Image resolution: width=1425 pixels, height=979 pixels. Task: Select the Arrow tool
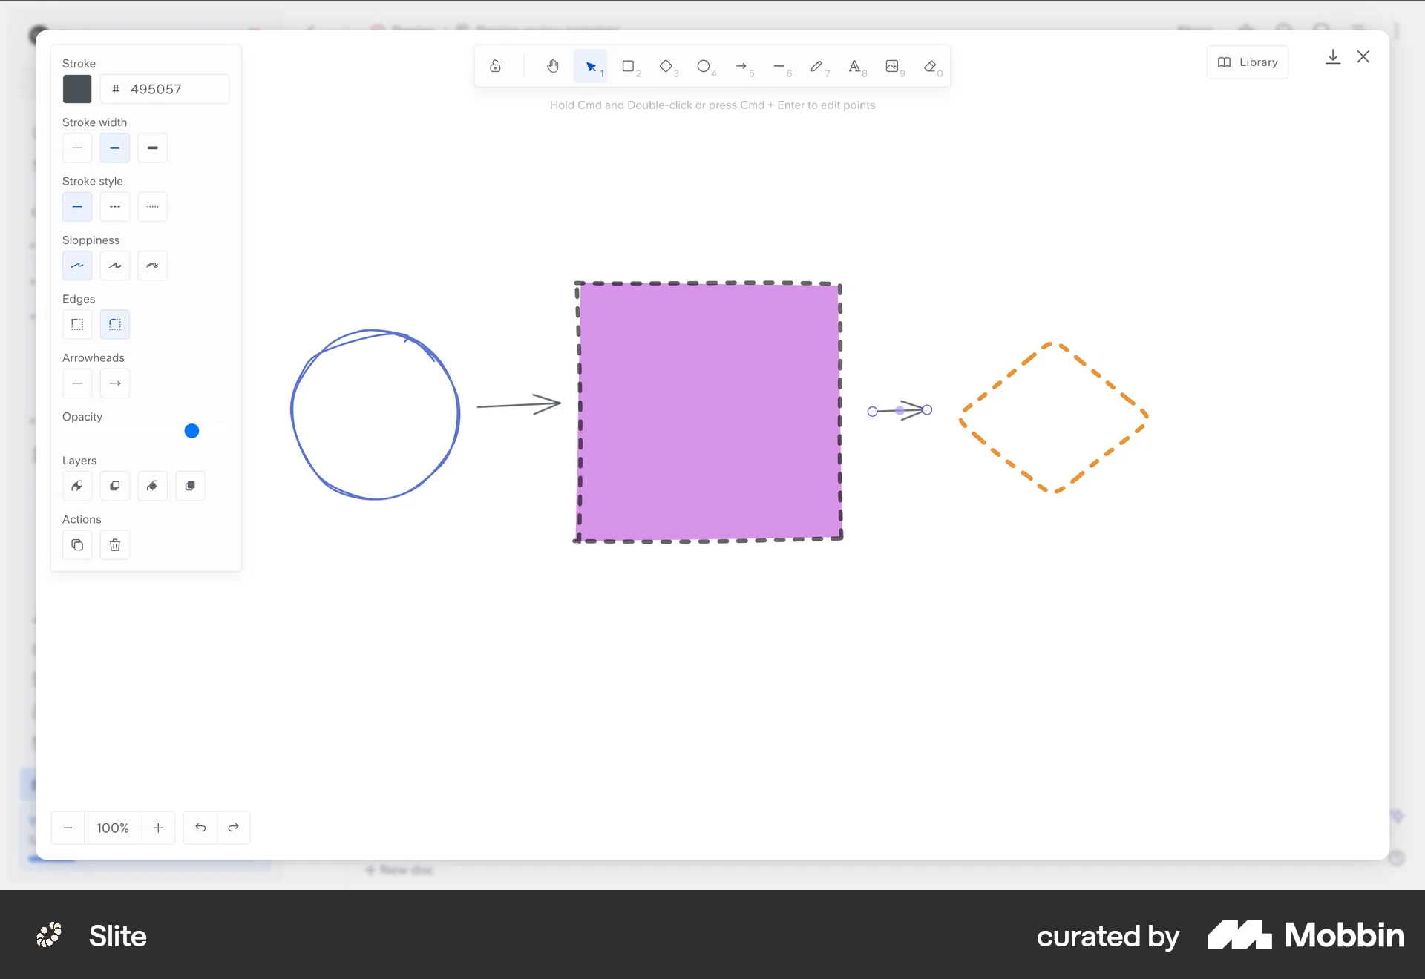click(x=743, y=66)
